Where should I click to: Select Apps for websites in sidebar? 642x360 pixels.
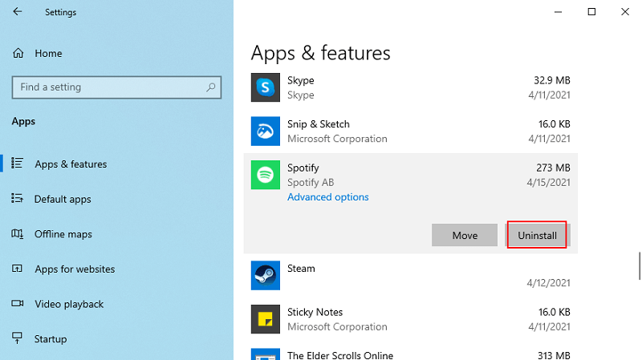[74, 269]
